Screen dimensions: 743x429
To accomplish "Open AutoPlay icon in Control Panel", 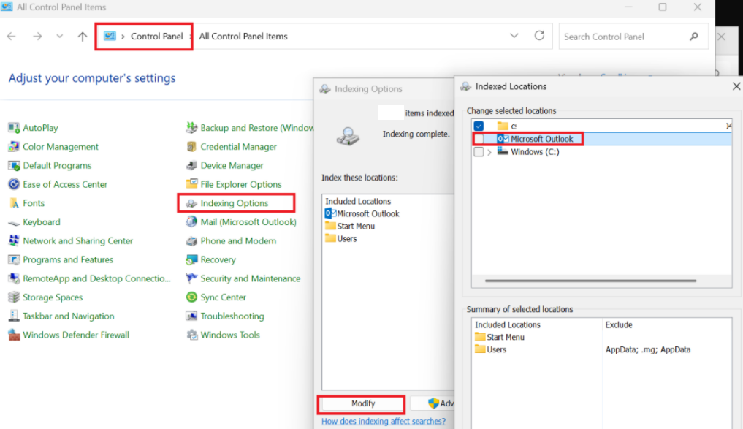I will 14,127.
